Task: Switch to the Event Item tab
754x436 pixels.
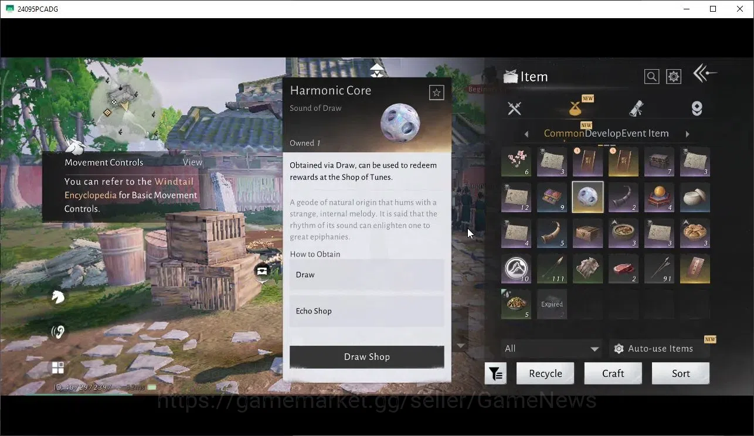Action: coord(645,134)
